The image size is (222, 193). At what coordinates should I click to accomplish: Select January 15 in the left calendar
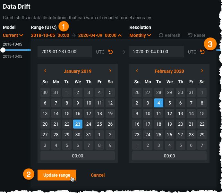[x=67, y=113]
